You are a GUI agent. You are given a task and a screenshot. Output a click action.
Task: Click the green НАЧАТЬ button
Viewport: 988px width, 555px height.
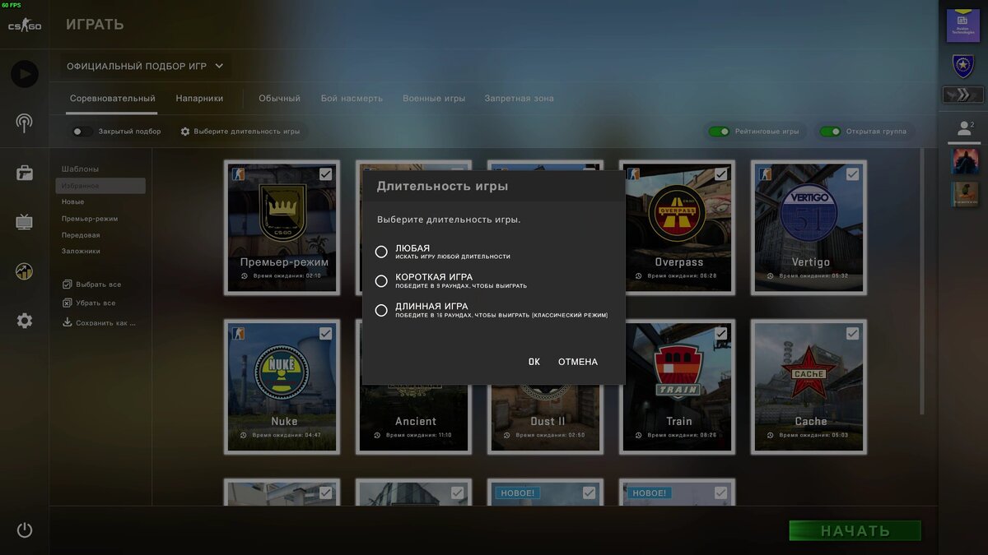click(x=855, y=531)
